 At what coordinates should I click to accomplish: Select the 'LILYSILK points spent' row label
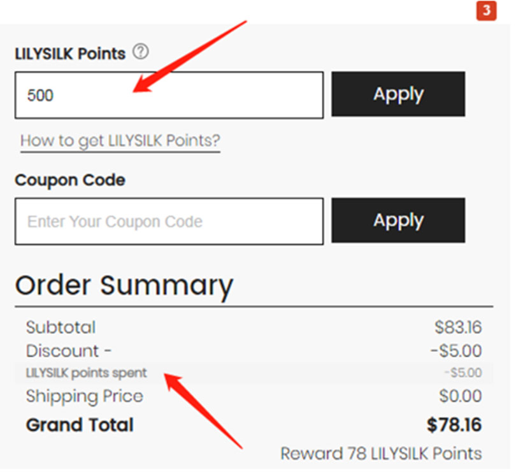pos(86,373)
